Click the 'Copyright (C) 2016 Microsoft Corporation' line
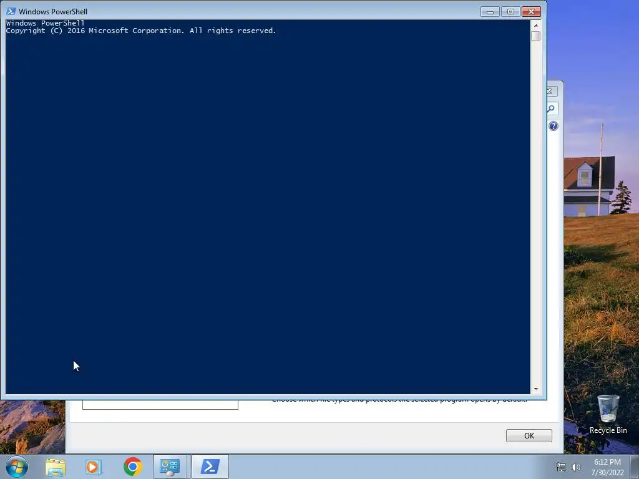Screen dimensions: 639x479 141,31
